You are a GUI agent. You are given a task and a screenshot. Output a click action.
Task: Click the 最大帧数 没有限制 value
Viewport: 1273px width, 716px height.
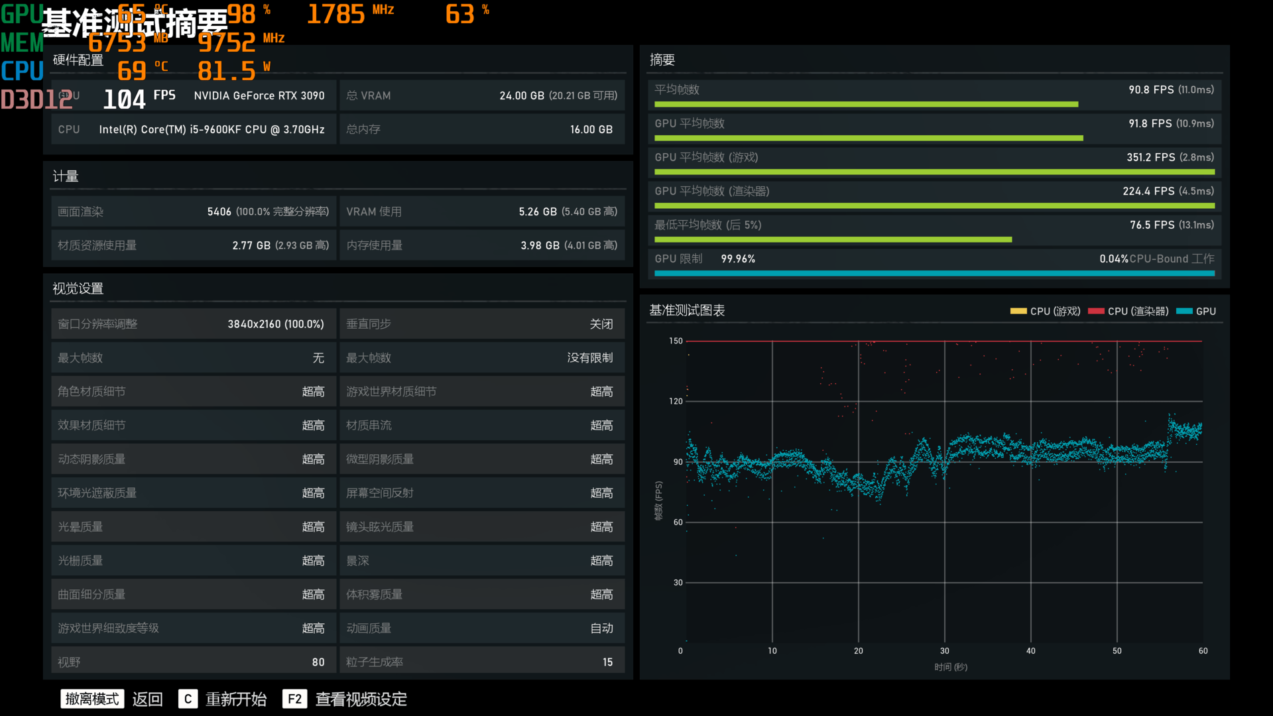[x=590, y=358]
